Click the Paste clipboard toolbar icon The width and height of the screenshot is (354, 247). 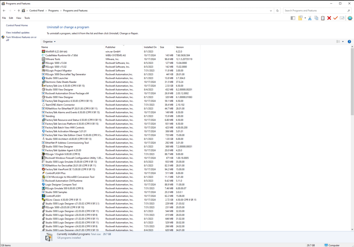[323, 18]
